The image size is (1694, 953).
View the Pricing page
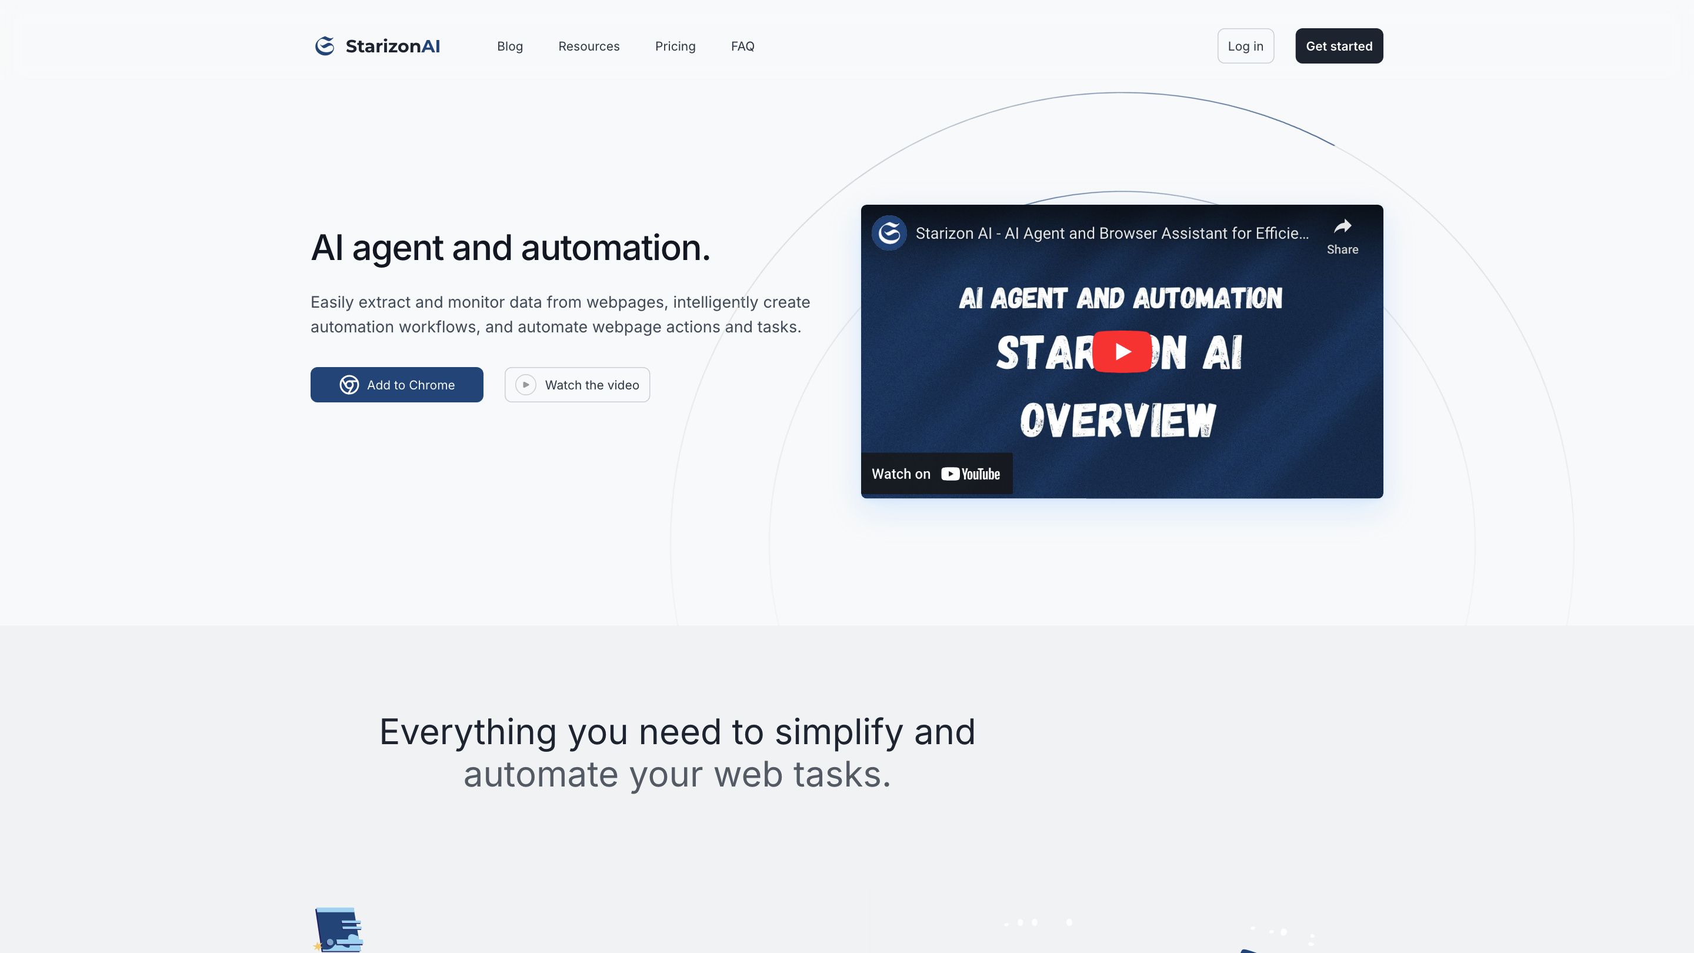coord(675,46)
